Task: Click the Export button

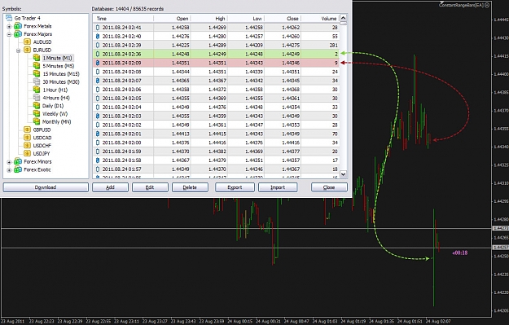Action: click(235, 187)
